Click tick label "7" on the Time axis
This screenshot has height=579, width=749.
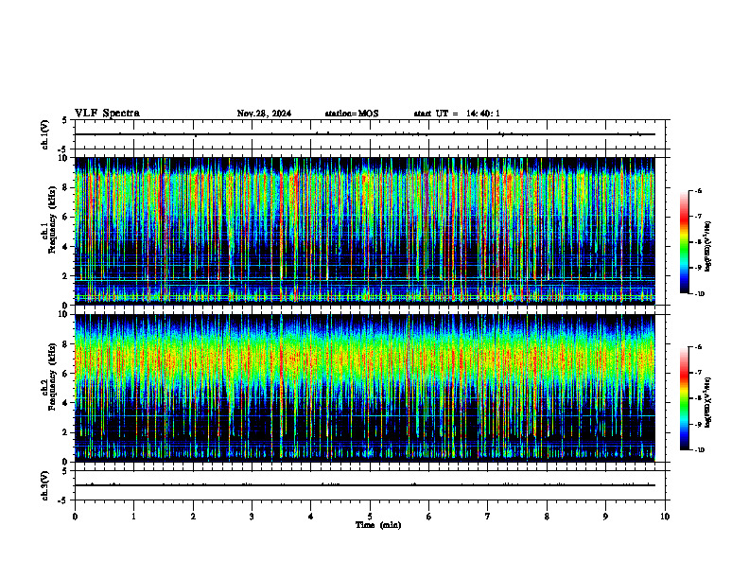click(488, 517)
